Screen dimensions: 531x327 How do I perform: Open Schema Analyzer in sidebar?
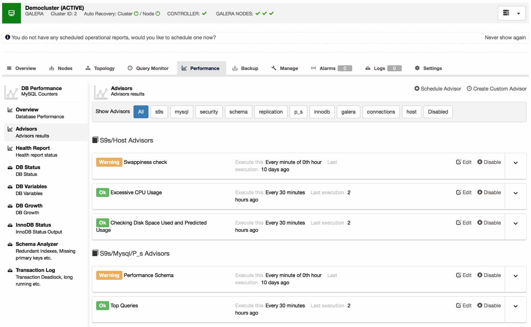pyautogui.click(x=46, y=251)
